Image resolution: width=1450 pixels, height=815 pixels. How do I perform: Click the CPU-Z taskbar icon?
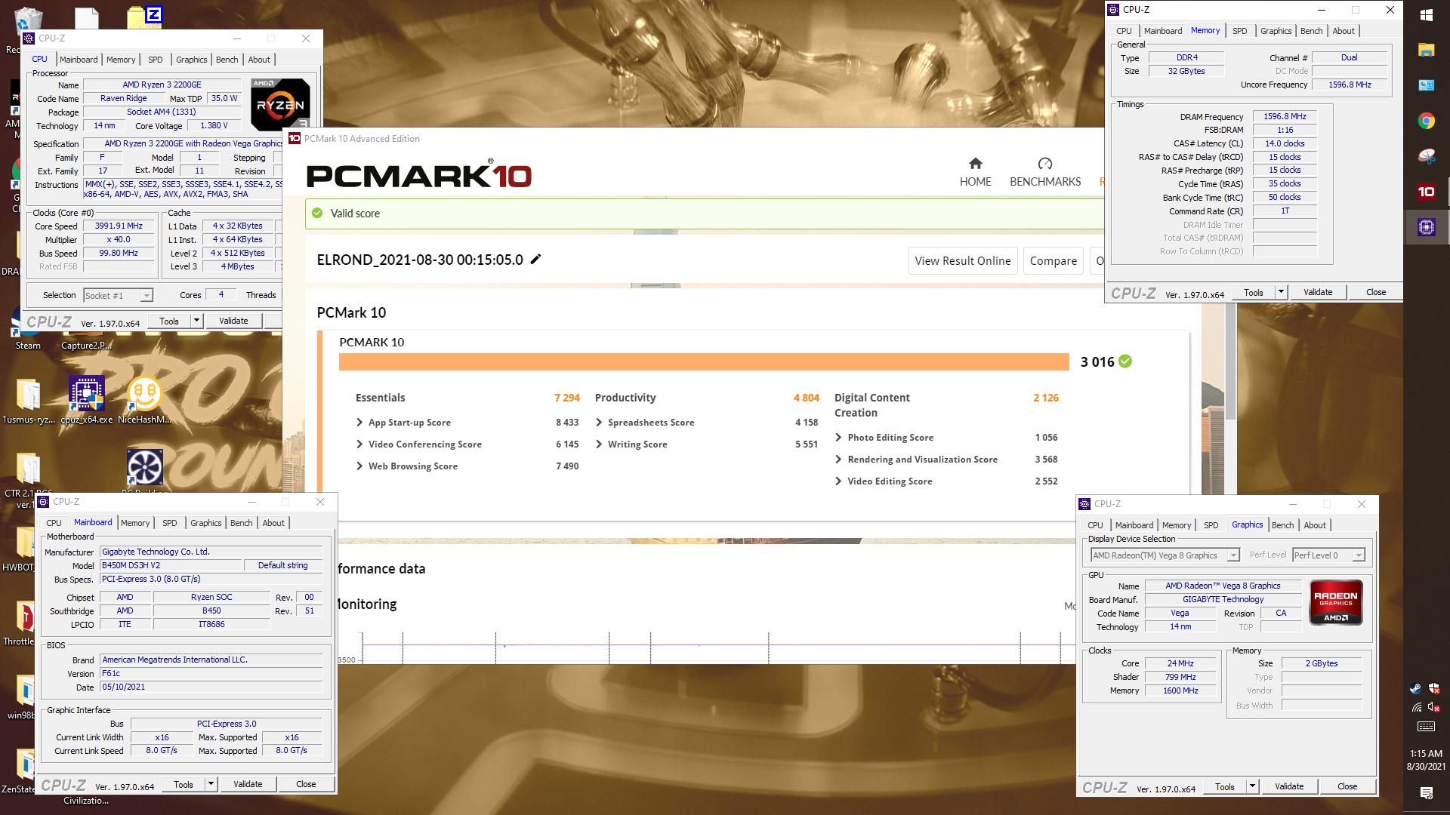coord(1427,227)
